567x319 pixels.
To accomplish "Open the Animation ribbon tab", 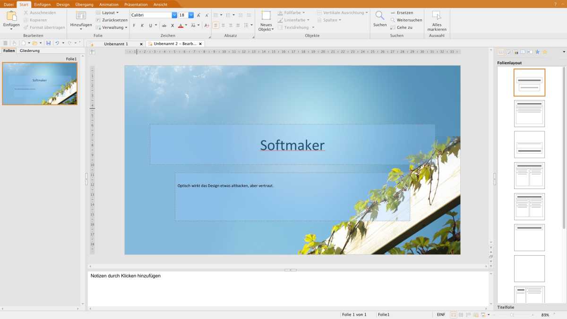I will (109, 4).
